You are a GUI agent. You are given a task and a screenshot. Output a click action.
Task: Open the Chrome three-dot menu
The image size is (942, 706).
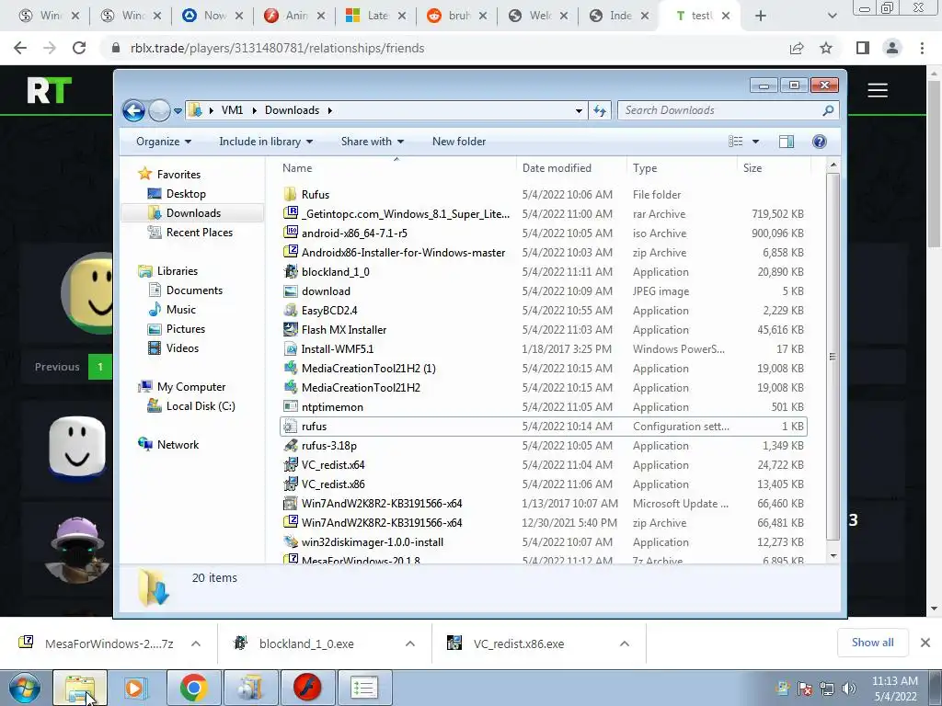pos(922,48)
